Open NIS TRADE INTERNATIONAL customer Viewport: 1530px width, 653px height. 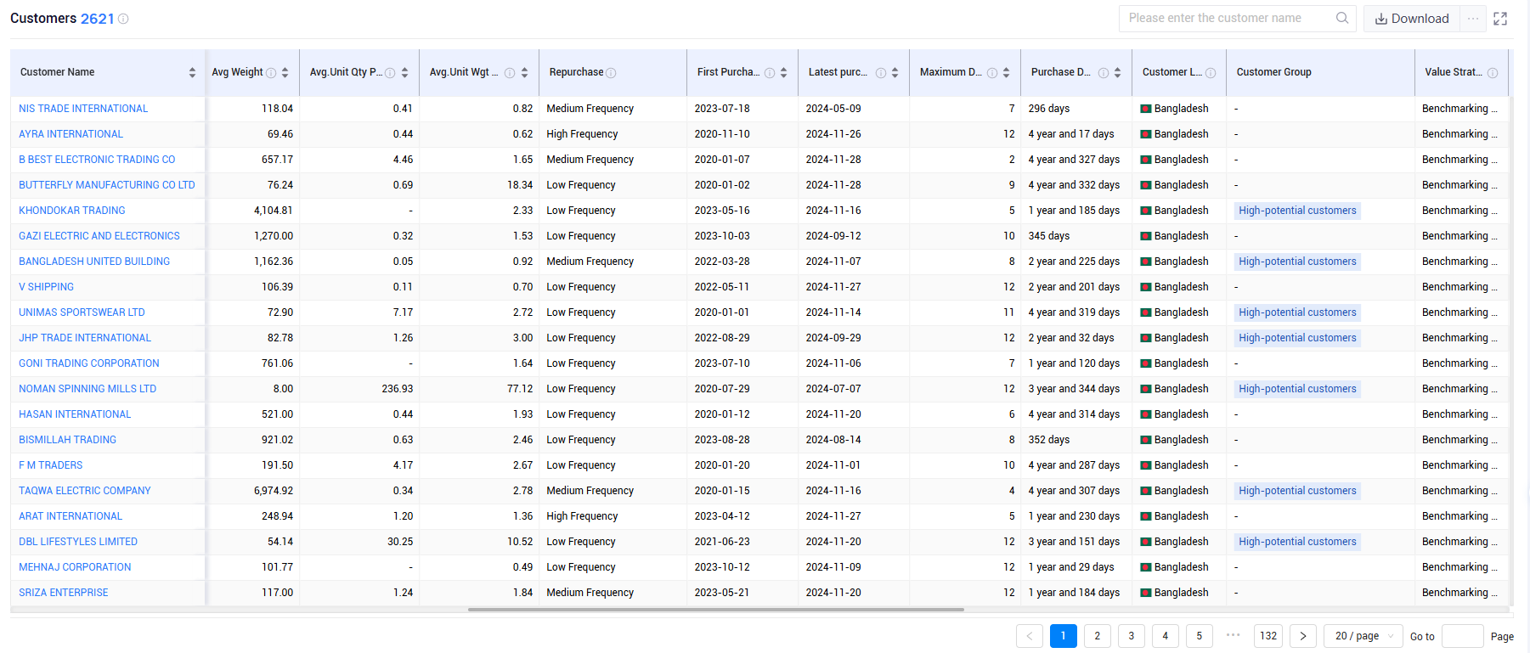83,109
